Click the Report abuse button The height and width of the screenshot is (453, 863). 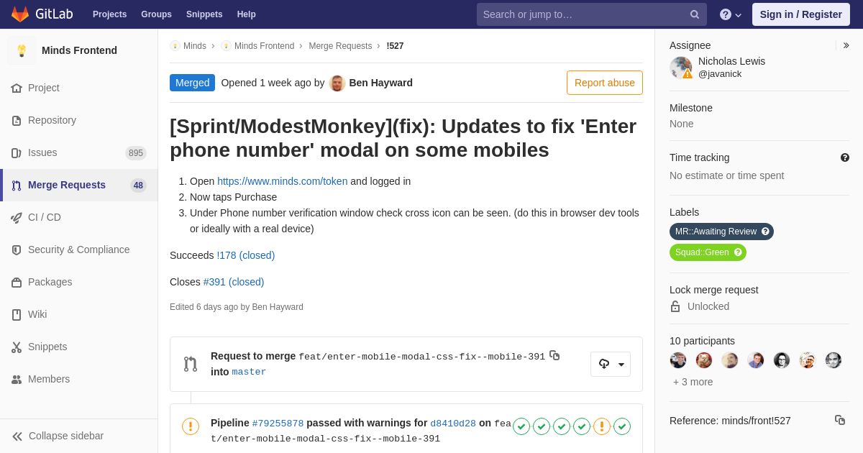point(605,83)
